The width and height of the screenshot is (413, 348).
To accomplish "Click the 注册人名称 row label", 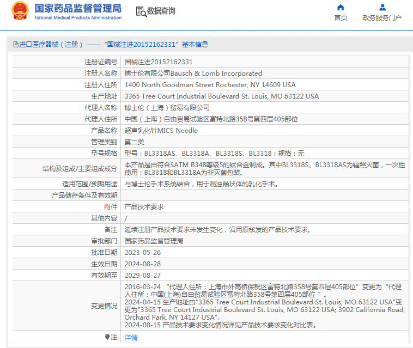I will point(101,74).
